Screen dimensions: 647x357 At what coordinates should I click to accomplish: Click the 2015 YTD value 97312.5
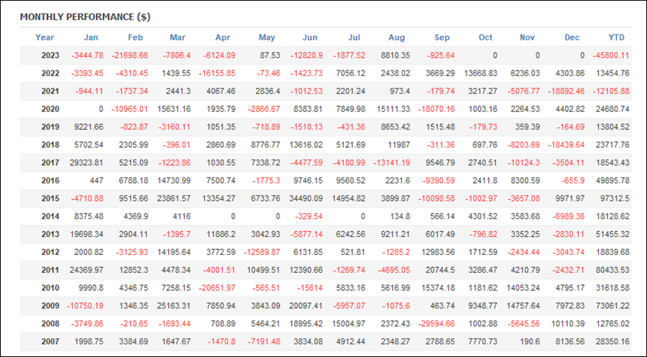[x=612, y=198]
